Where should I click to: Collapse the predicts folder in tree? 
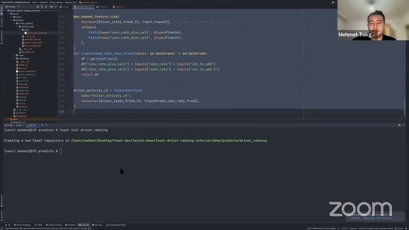pyautogui.click(x=12, y=20)
